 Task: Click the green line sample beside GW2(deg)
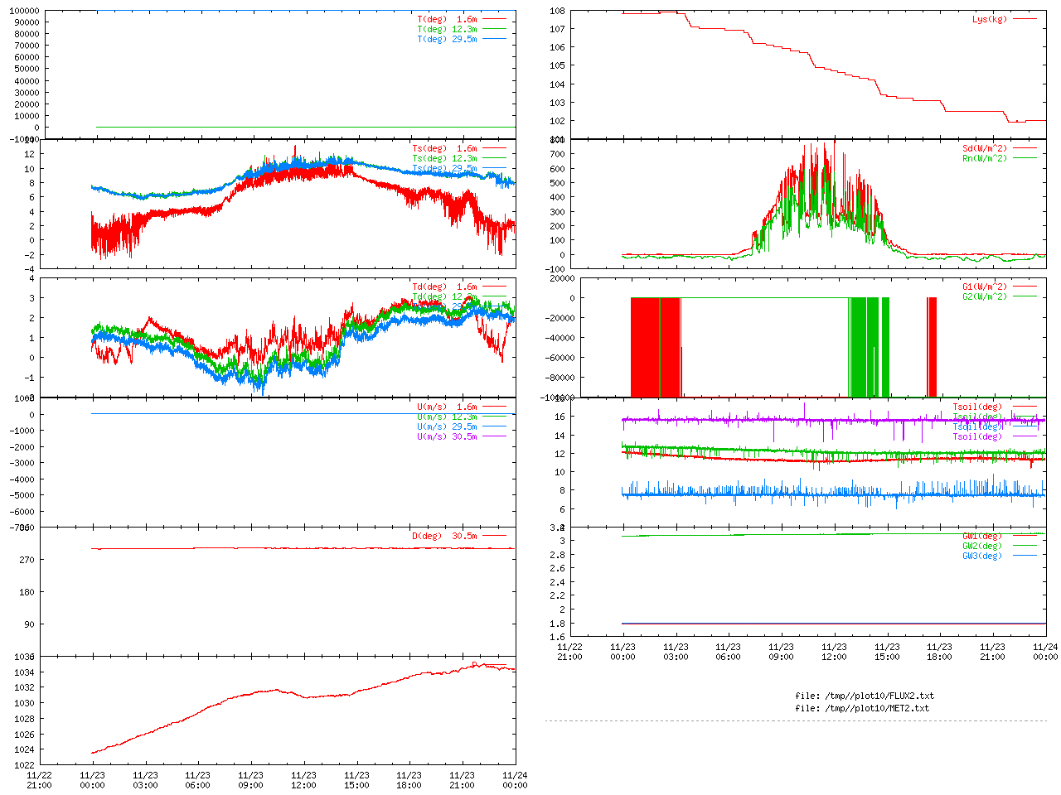pos(1025,546)
